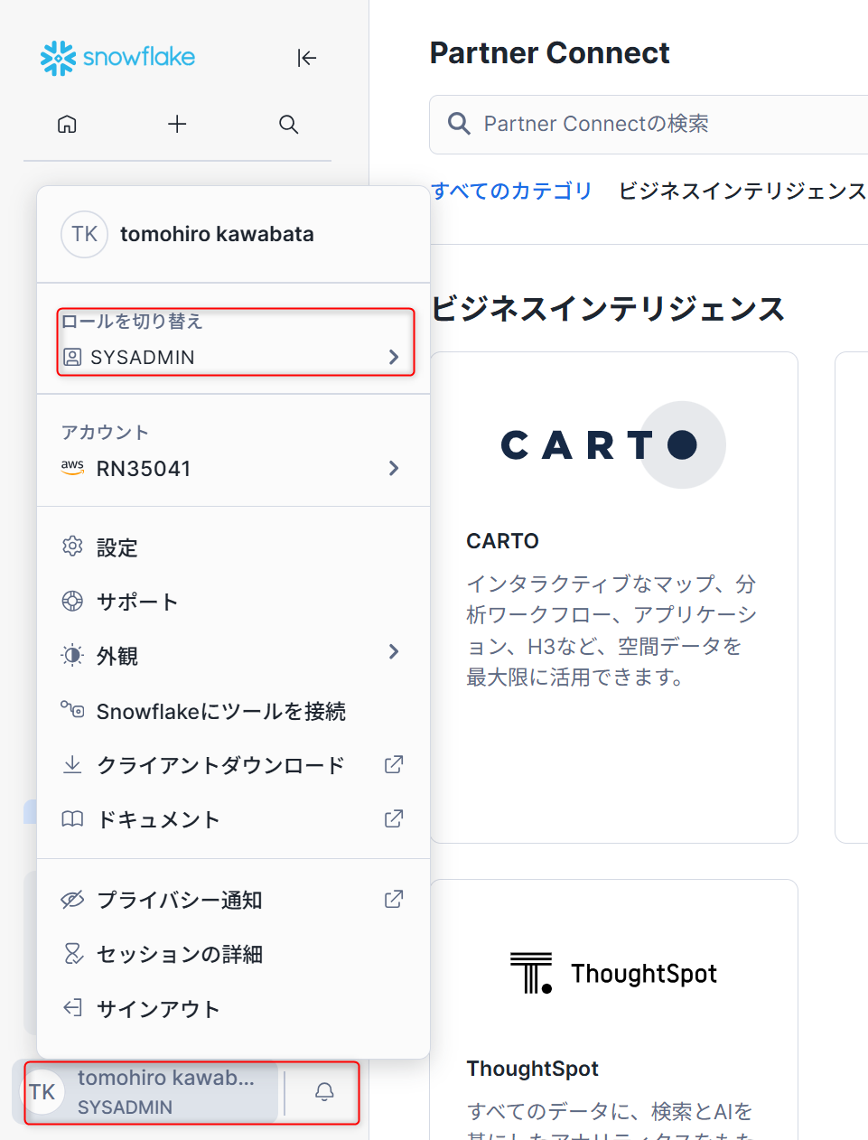Open the ThoughtSpot partner card logo
Viewport: 868px width, 1140px height.
614,973
